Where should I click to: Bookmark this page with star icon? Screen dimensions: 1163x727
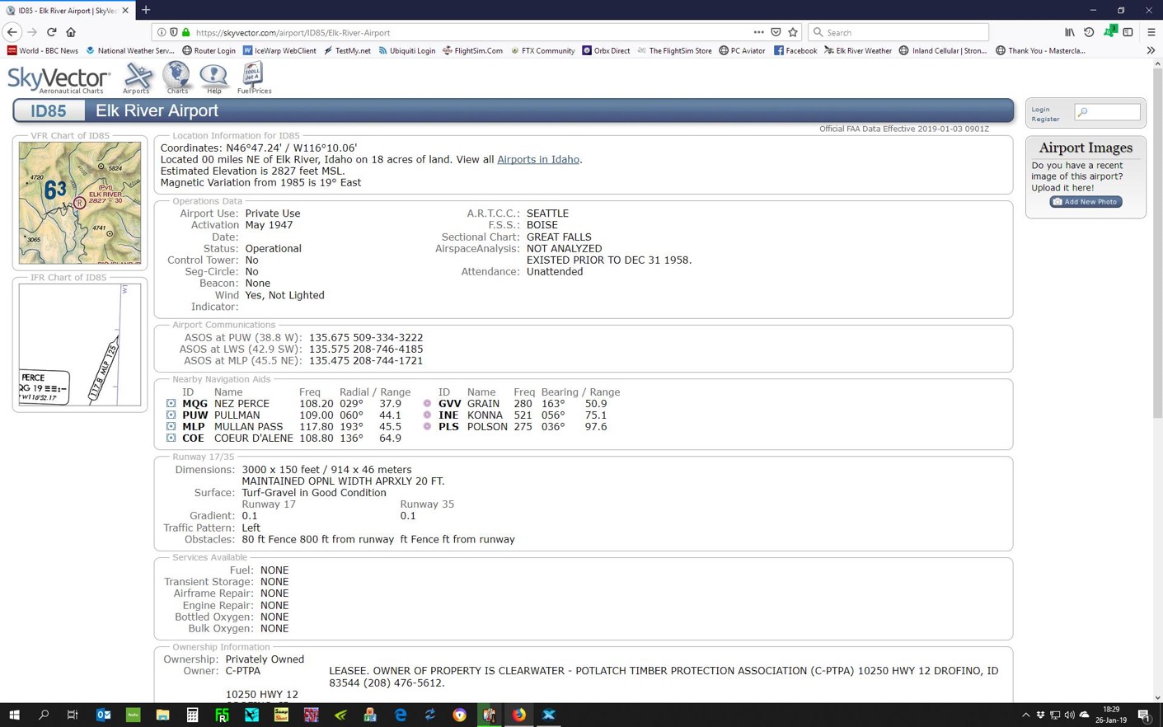tap(793, 32)
